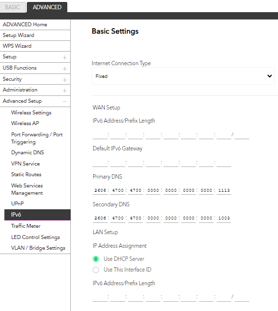Click the WAN prefix length field after the slash

click(x=242, y=135)
